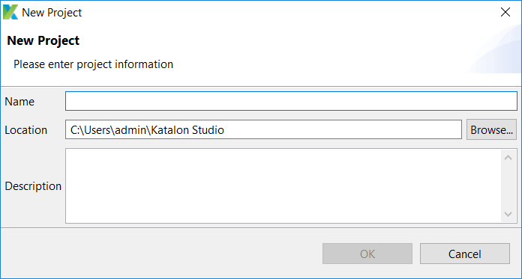This screenshot has width=522, height=279.
Task: Close the New Project dialog window
Action: 505,12
